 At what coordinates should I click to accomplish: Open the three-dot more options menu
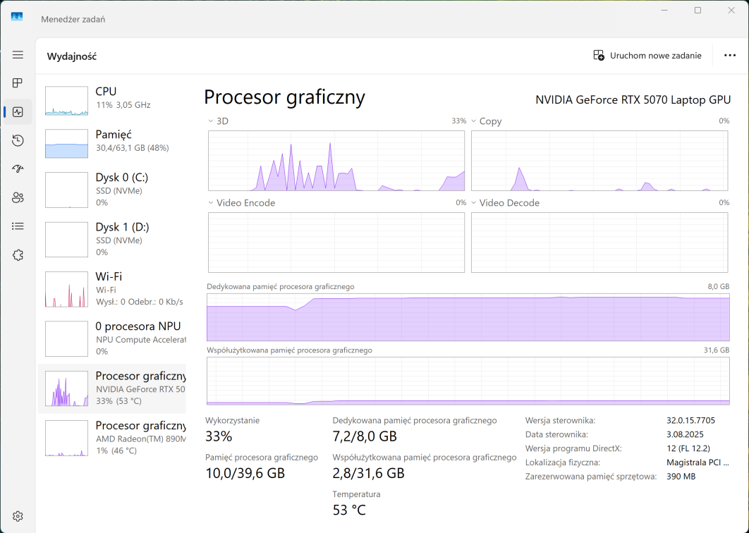click(x=730, y=56)
